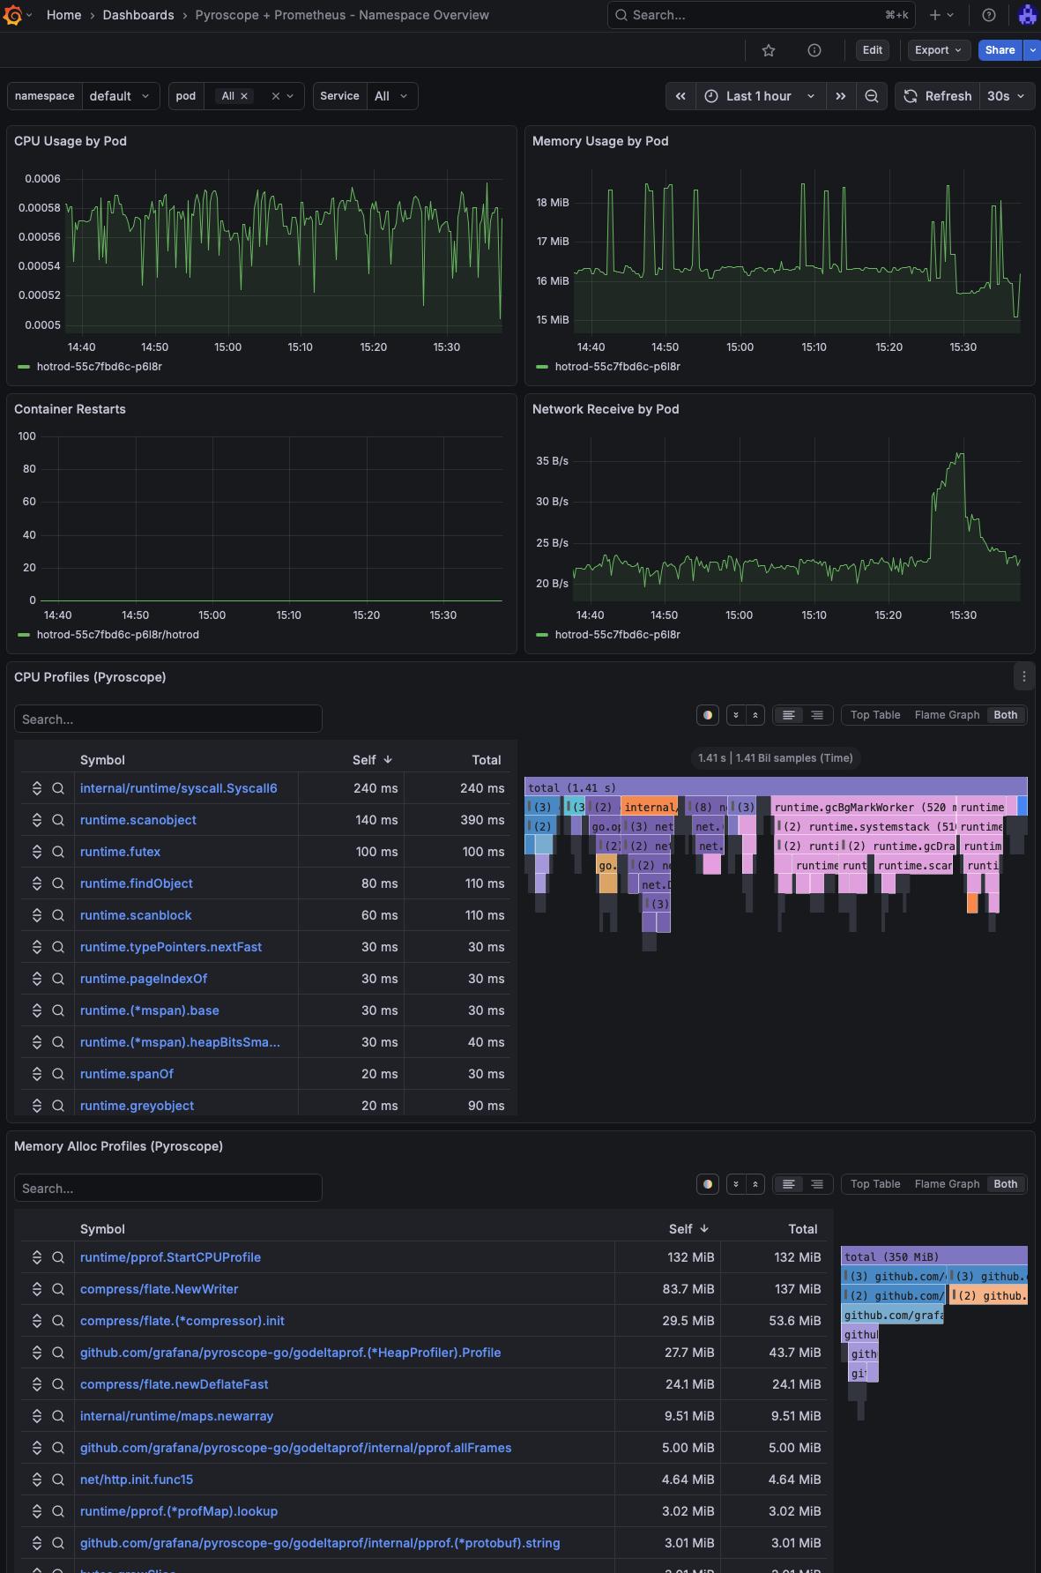Open the 30s refresh interval dropdown
Image resolution: width=1041 pixels, height=1573 pixels.
click(x=1006, y=96)
